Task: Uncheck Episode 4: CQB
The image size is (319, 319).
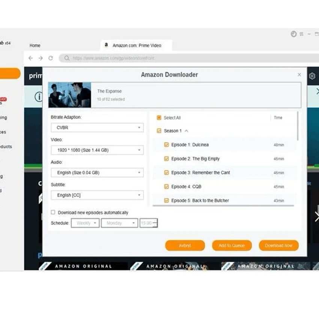Action: pos(166,187)
